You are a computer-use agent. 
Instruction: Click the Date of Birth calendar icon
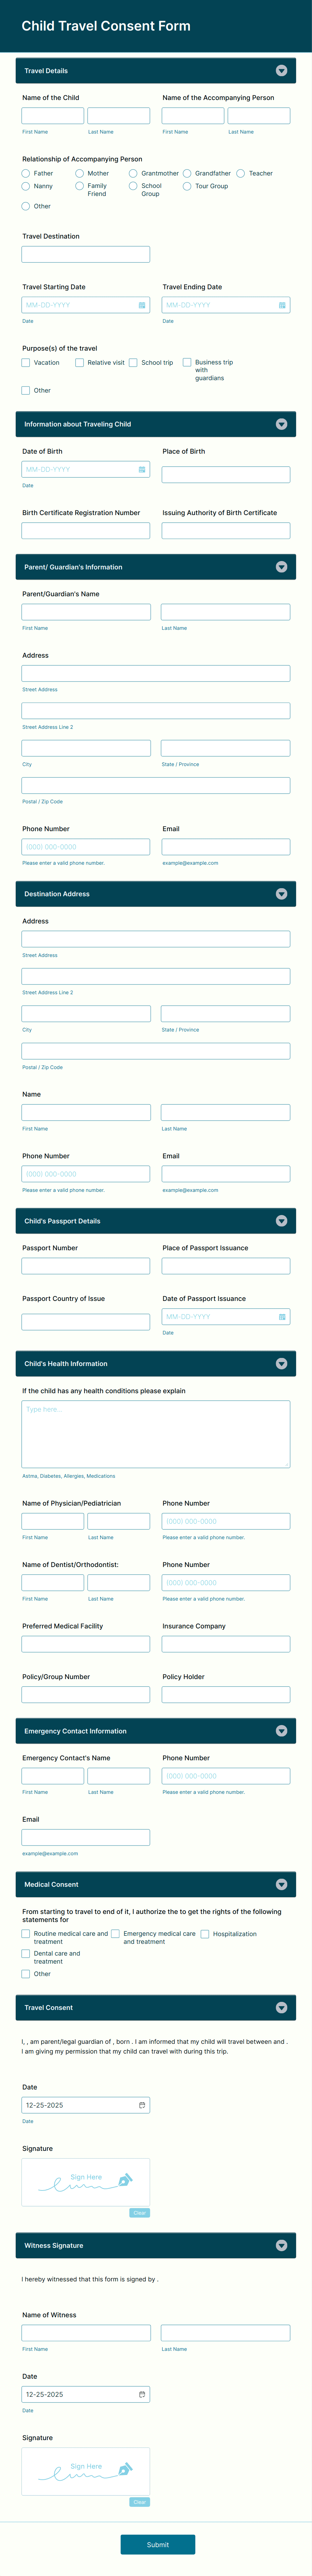pos(142,469)
